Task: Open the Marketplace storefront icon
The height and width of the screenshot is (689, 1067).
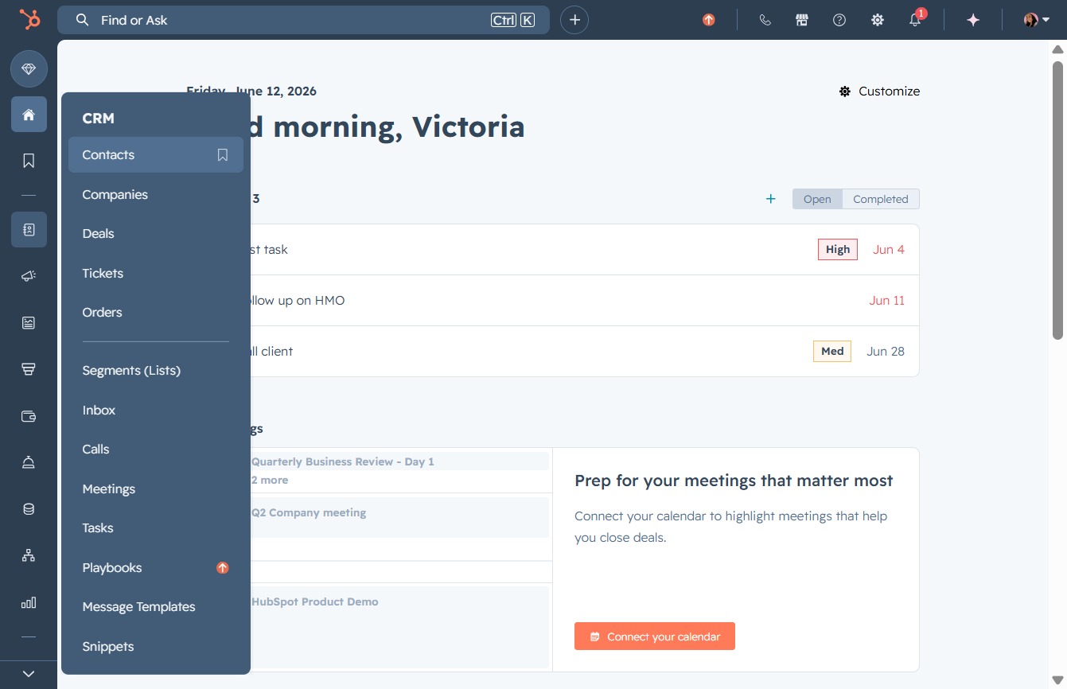Action: [802, 20]
